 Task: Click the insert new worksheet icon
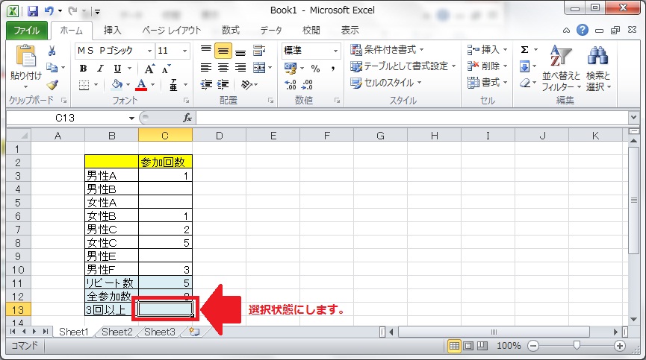(x=194, y=332)
